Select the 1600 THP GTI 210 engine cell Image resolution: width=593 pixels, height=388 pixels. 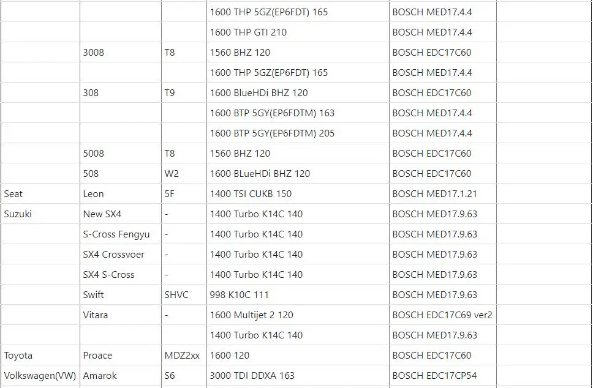pyautogui.click(x=298, y=32)
